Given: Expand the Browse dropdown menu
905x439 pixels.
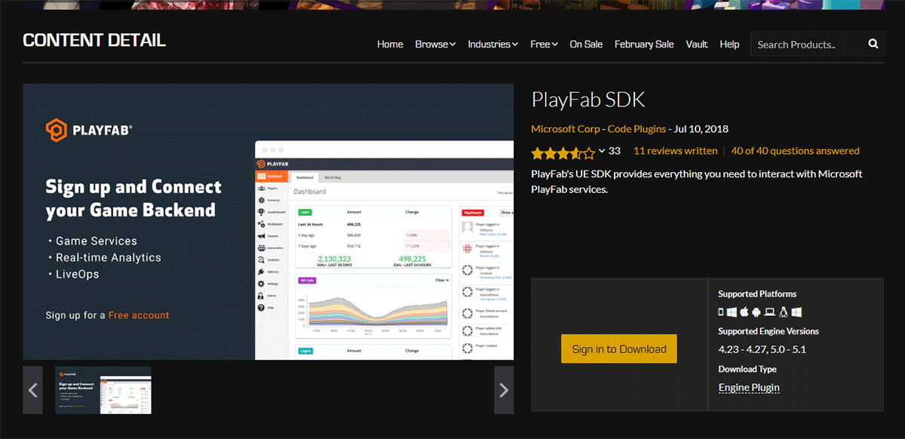Looking at the screenshot, I should (x=435, y=45).
